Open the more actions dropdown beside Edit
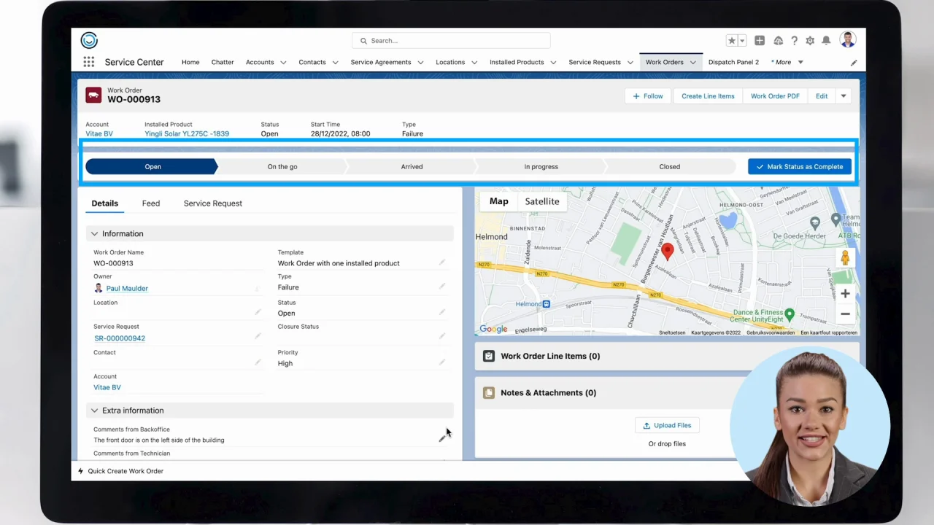This screenshot has width=934, height=525. coord(844,96)
